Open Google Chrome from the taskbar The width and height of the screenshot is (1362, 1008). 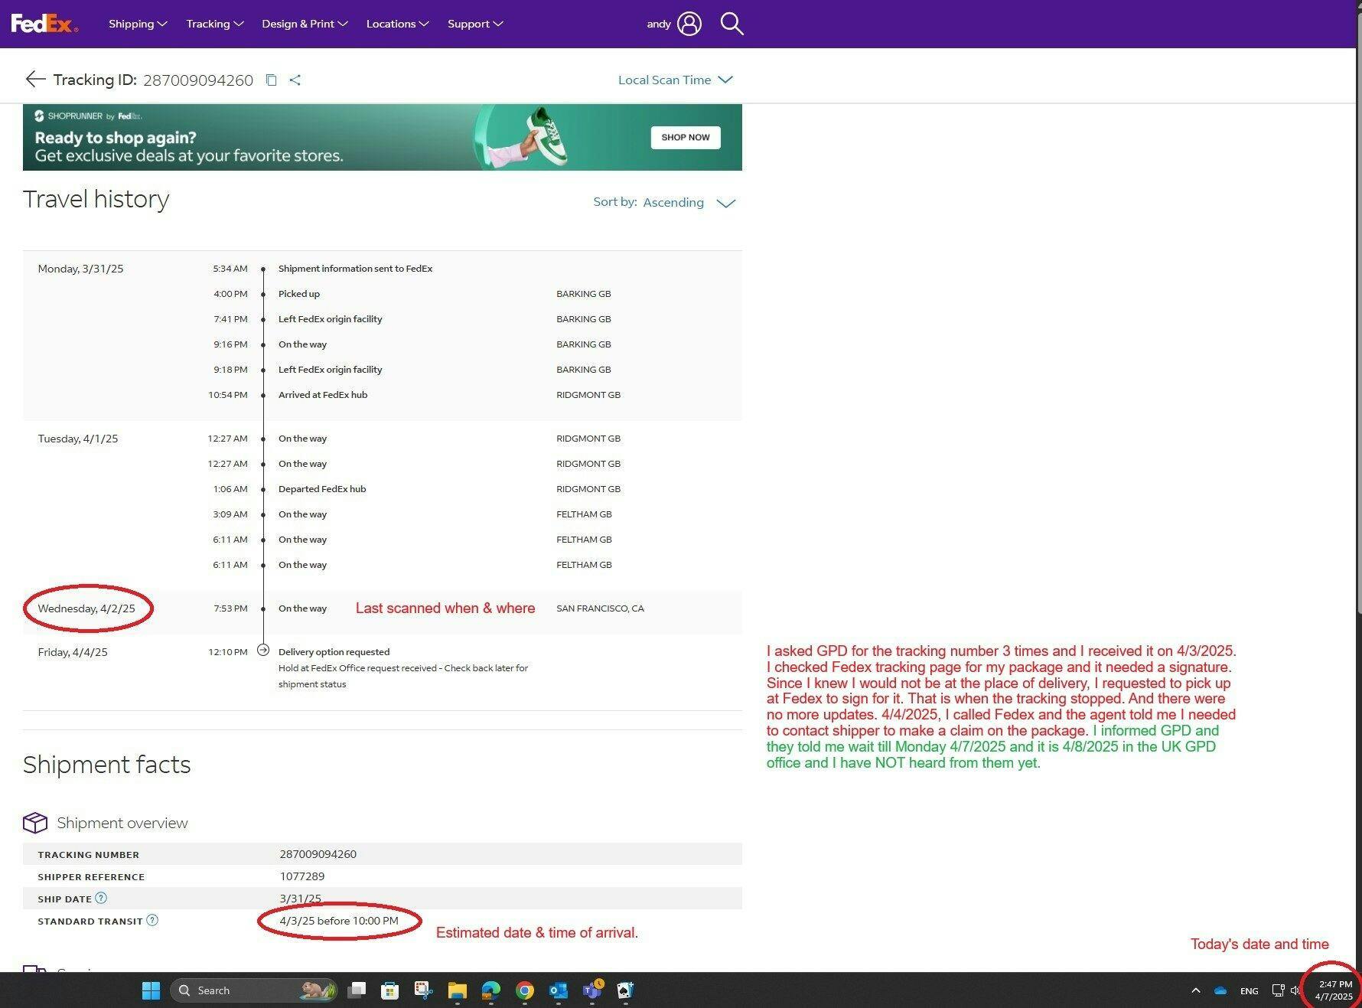pos(524,990)
